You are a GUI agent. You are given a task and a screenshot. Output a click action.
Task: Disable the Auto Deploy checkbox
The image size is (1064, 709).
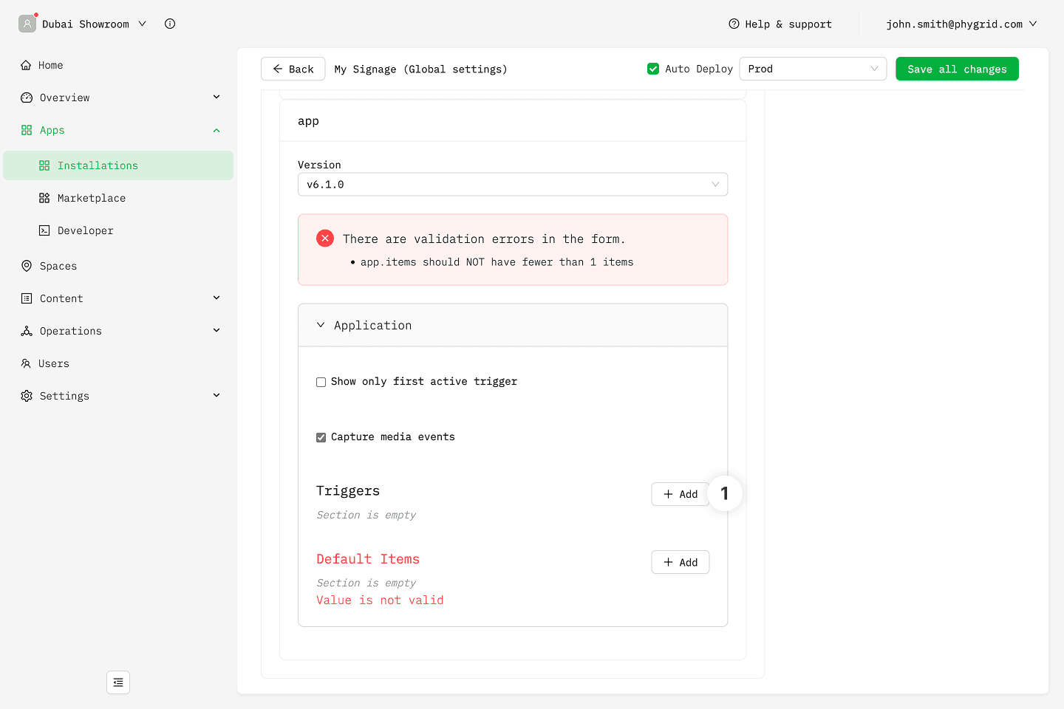pos(653,69)
